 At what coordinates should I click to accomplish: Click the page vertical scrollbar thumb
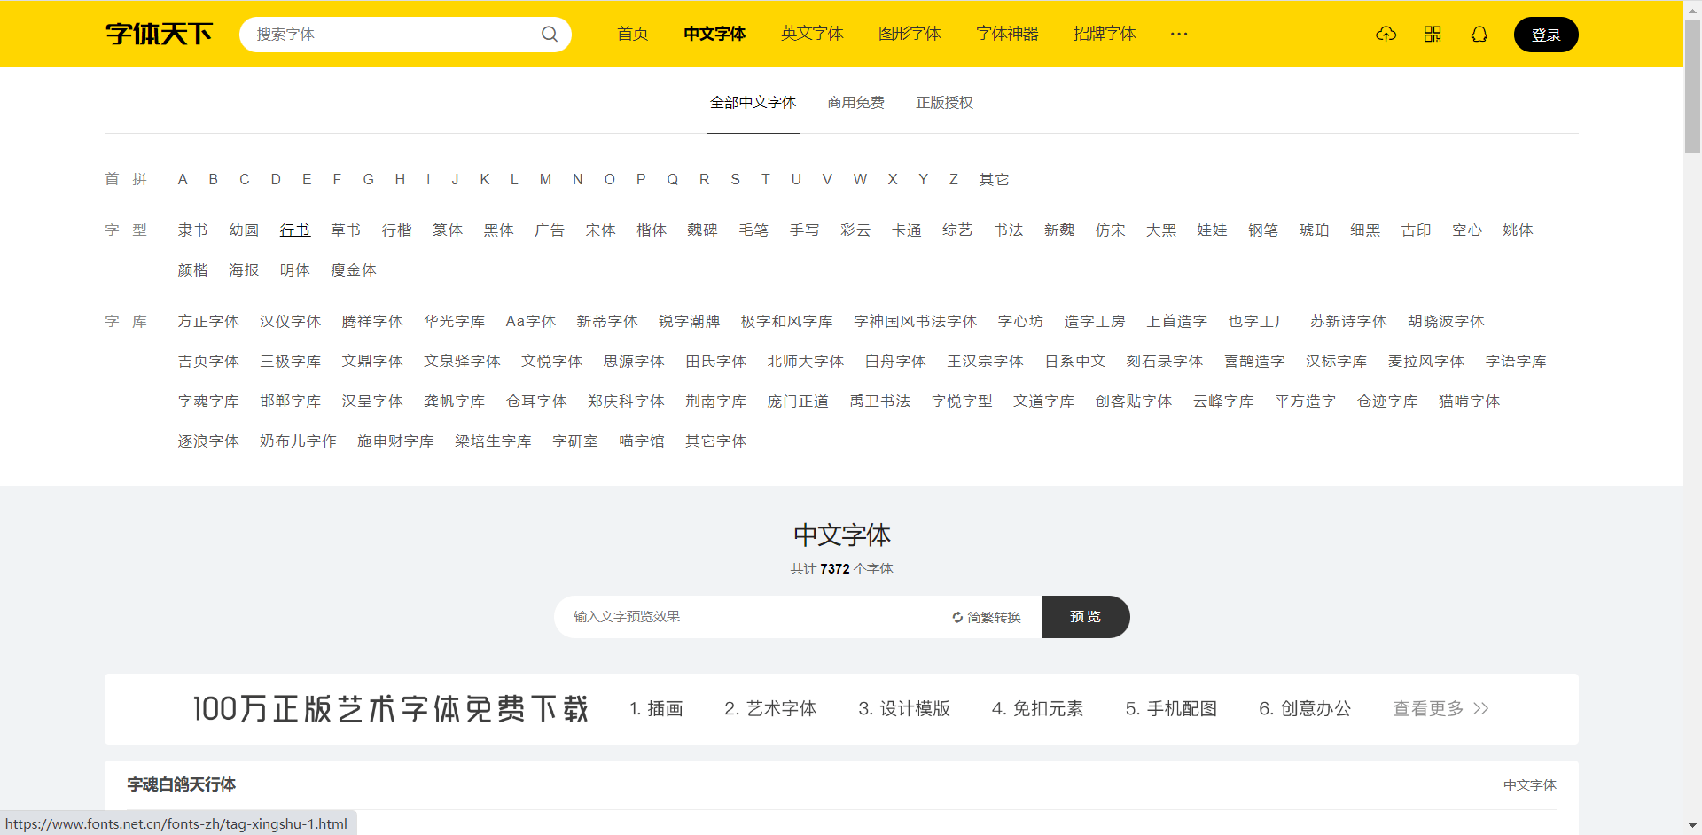1692,87
